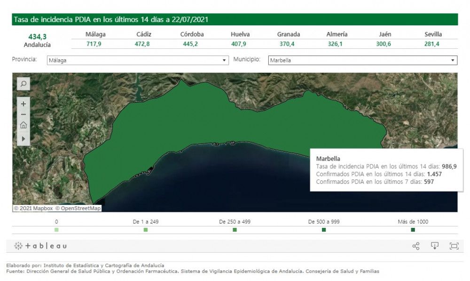
Task: Click Granada incidence value 370,4
Action: click(287, 44)
